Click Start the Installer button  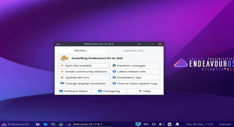(x=83, y=66)
